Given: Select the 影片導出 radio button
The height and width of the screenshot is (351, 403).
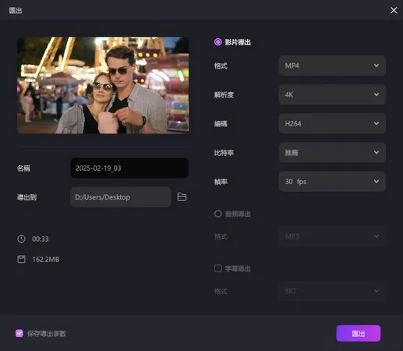Looking at the screenshot, I should (x=218, y=42).
